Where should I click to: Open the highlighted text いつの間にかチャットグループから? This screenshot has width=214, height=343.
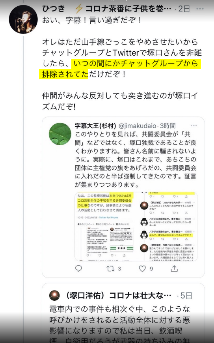point(136,64)
